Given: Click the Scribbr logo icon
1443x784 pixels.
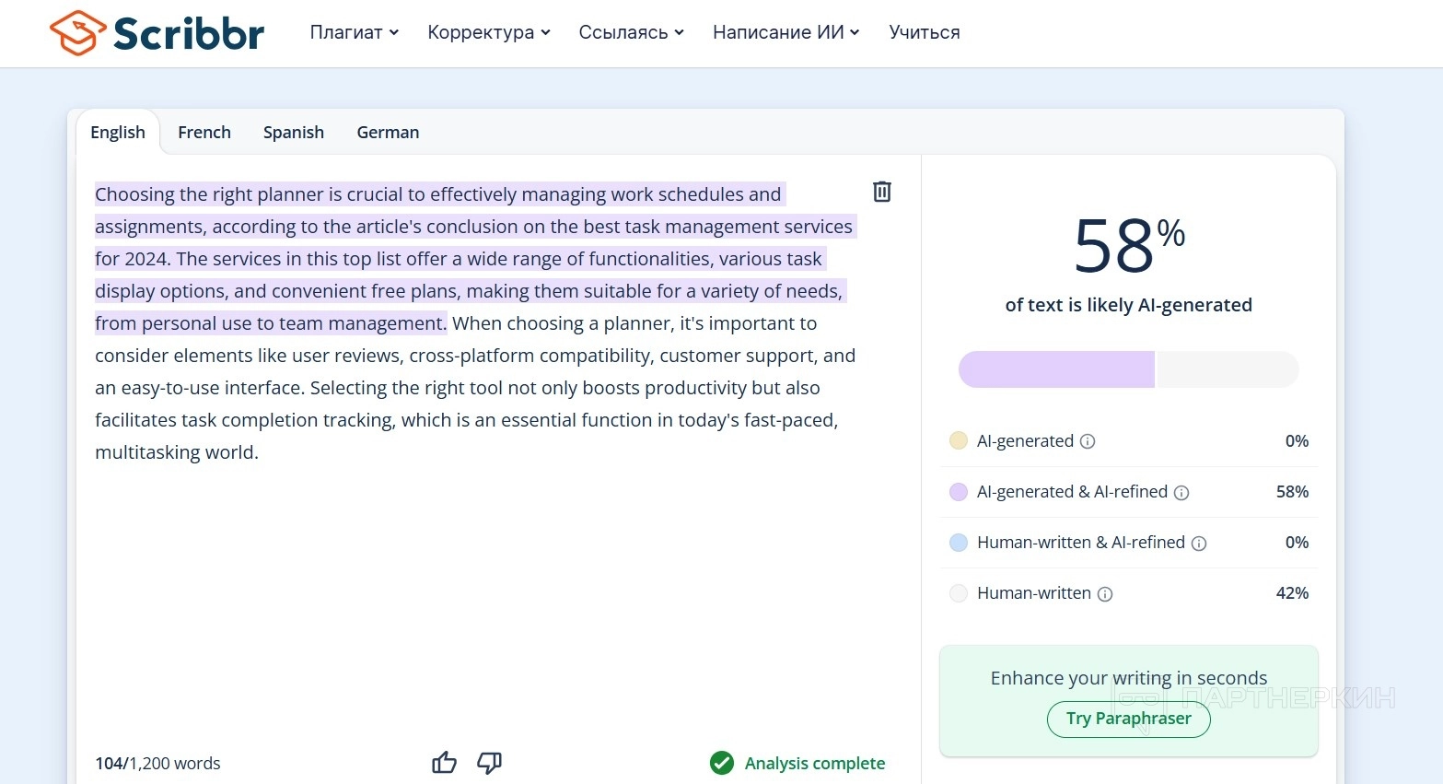Looking at the screenshot, I should (78, 33).
